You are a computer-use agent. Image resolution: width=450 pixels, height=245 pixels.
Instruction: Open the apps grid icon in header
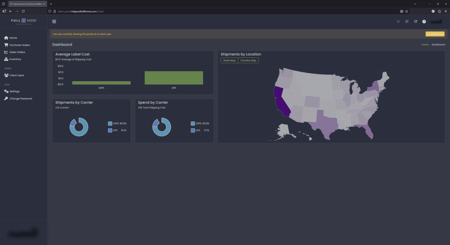(x=407, y=21)
